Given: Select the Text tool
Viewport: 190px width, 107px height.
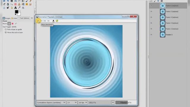Looking at the screenshot, I should pos(15,8).
